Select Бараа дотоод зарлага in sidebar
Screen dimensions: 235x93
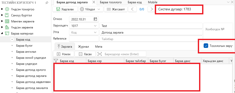[x=31, y=76]
